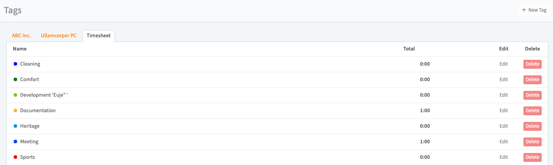Viewport: 553px width, 165px height.
Task: Delete the Documentation tag
Action: (532, 111)
